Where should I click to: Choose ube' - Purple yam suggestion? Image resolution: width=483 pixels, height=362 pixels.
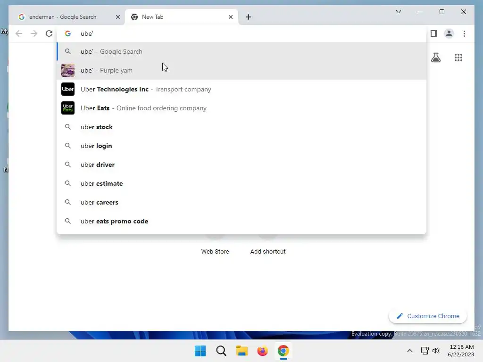point(242,70)
